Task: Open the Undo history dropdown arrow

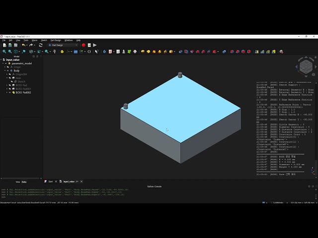Action: 27,45
